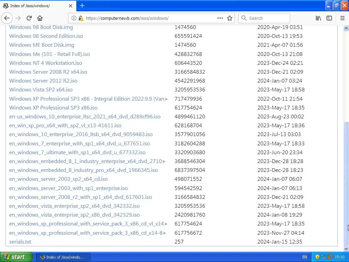This screenshot has width=349, height=262.
Task: Click the file size 428832768
Action: [188, 54]
